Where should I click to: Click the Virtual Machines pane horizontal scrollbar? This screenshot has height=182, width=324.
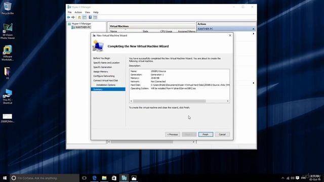(x=142, y=142)
